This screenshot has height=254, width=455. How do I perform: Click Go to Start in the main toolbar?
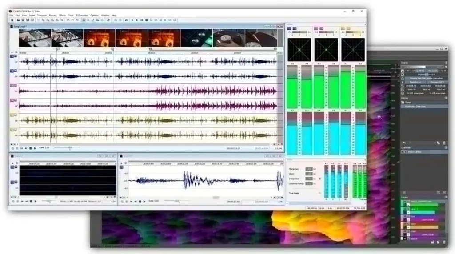coord(151,20)
